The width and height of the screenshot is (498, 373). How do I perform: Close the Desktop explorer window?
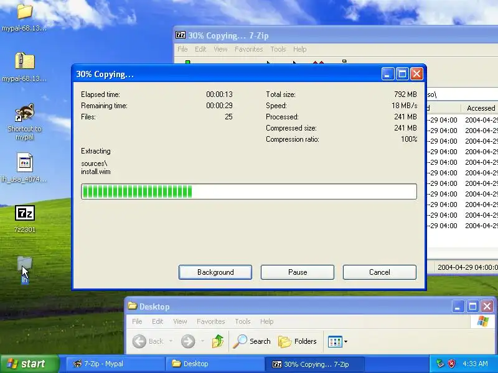[487, 306]
